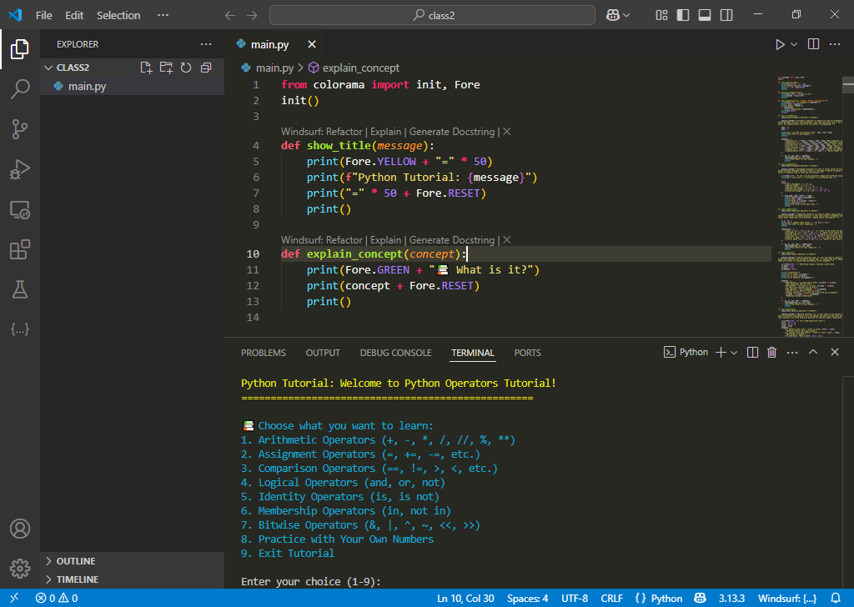Open remote window indicator in status bar

click(x=14, y=599)
